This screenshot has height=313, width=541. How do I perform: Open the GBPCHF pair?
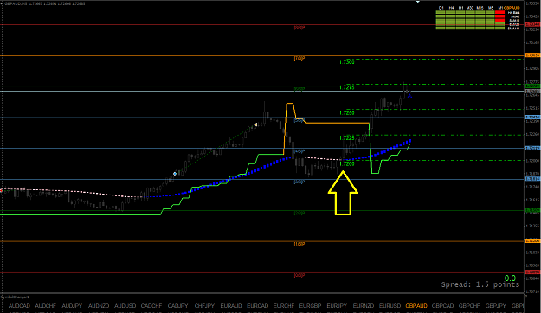(x=469, y=306)
